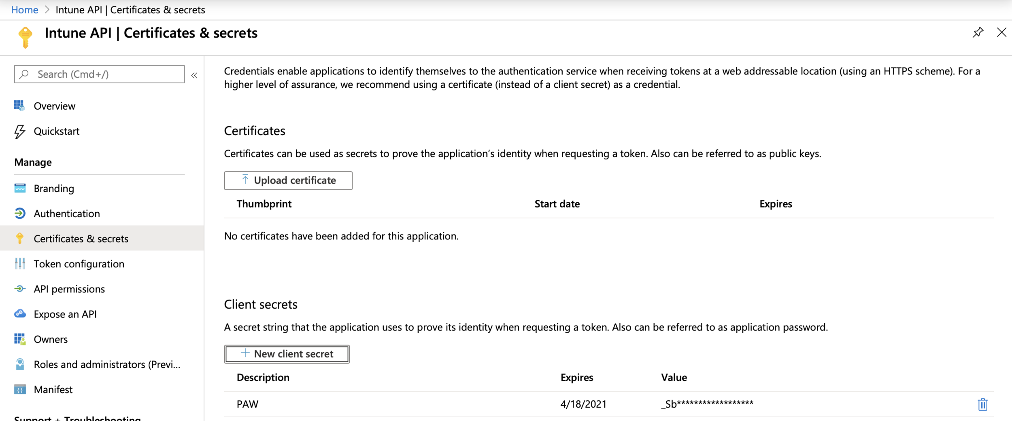Select Certificates & secrets menu item

click(102, 239)
